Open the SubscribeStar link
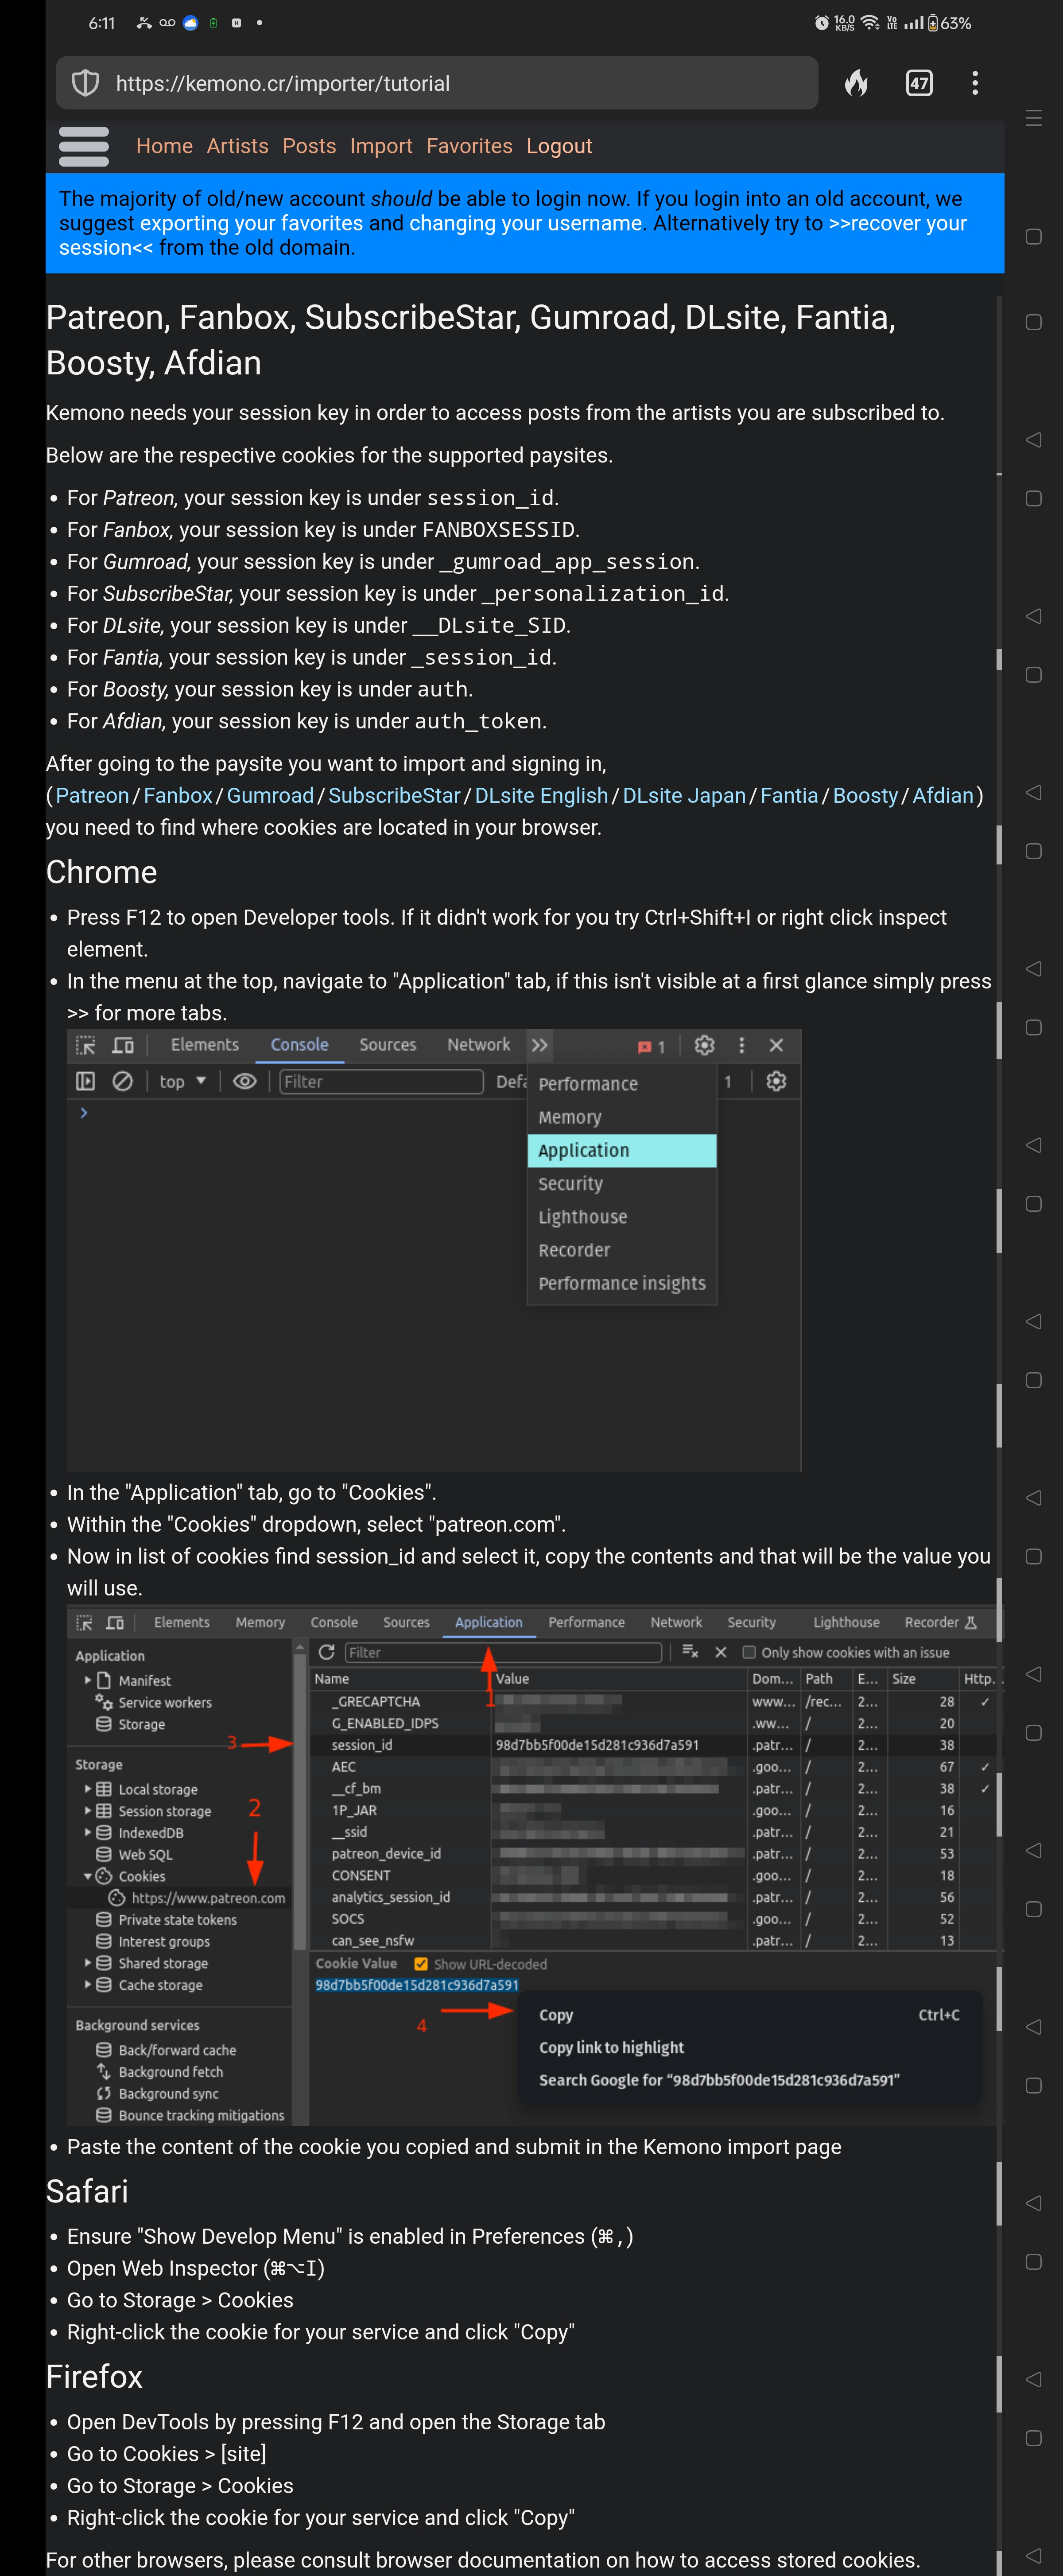This screenshot has width=1063, height=2576. point(394,795)
